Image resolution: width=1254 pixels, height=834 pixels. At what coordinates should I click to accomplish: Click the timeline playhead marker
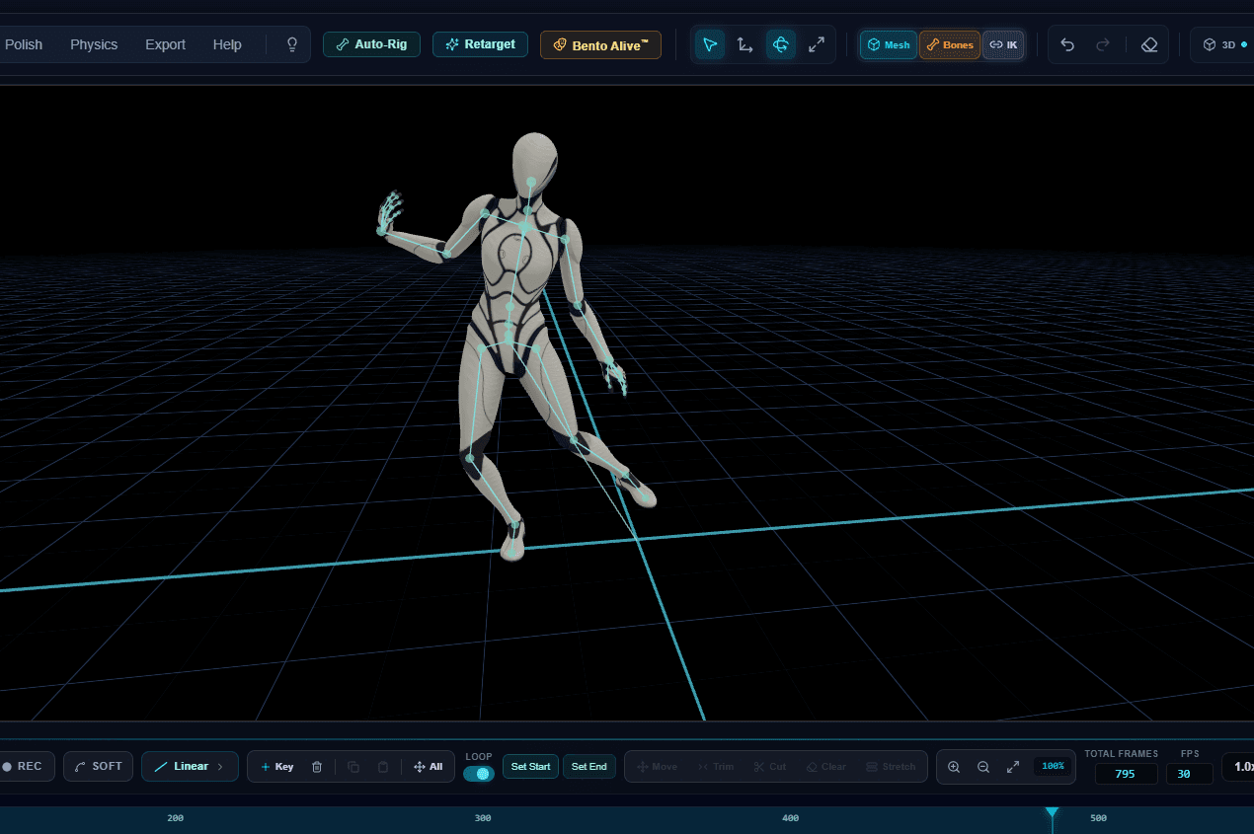(x=1053, y=813)
